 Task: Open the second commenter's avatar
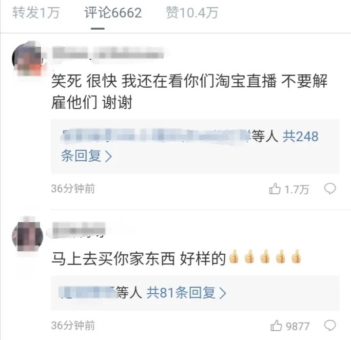point(27,235)
